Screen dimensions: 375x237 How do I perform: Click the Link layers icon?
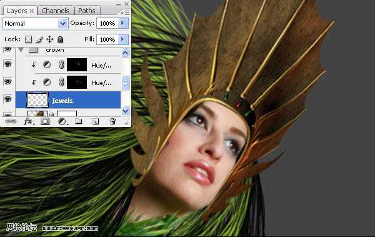coord(11,121)
